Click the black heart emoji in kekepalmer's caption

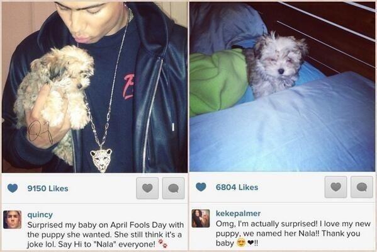point(250,243)
